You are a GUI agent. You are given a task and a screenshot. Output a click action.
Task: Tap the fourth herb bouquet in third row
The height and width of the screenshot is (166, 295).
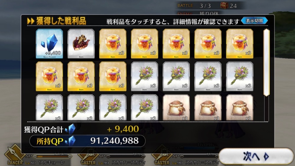(145, 108)
